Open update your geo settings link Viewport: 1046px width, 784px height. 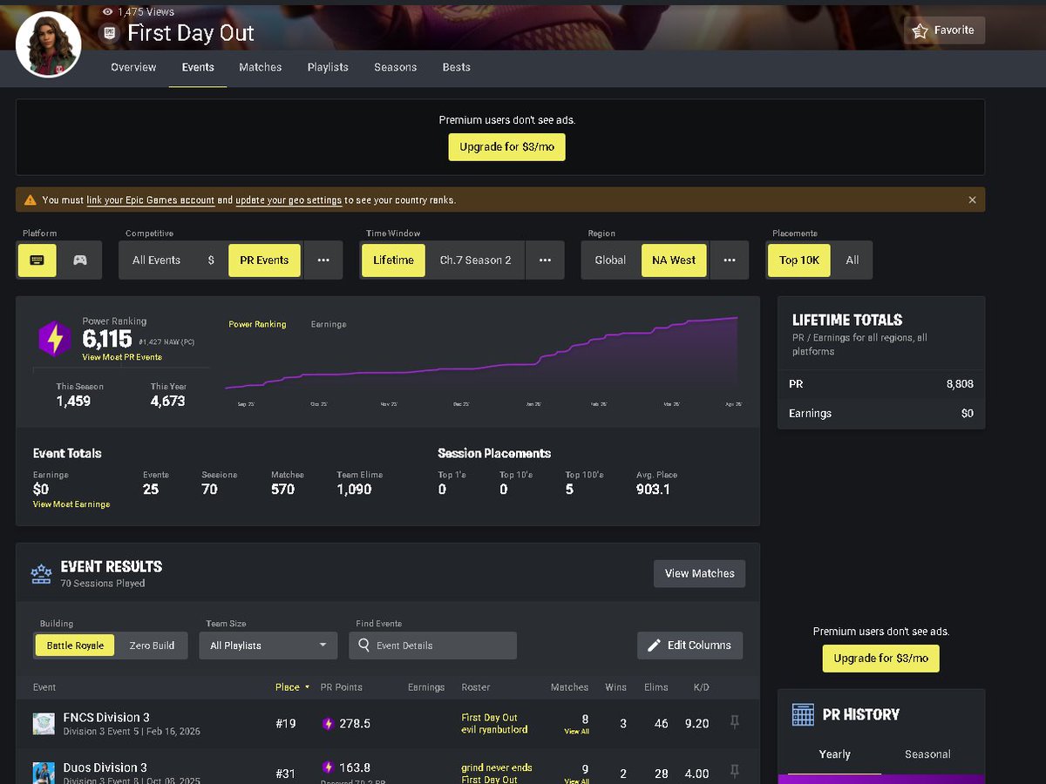coord(289,200)
